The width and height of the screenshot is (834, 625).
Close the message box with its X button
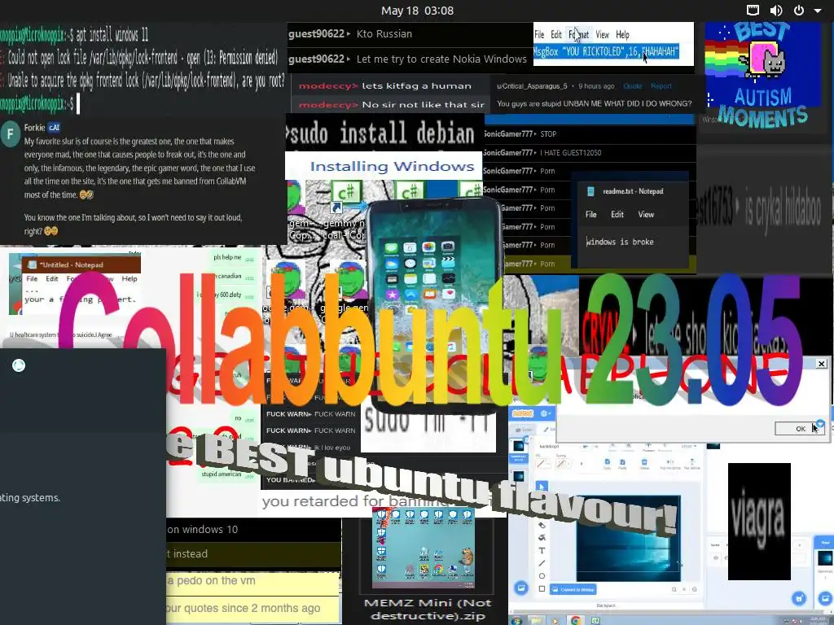pyautogui.click(x=822, y=364)
